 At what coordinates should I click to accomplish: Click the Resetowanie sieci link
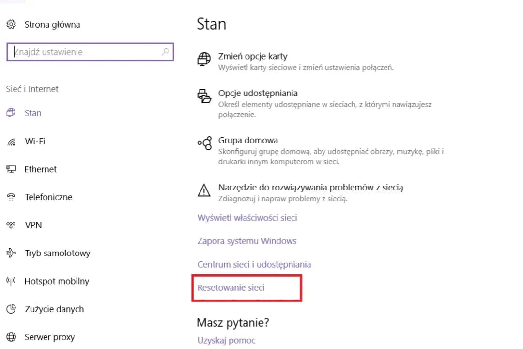point(231,287)
